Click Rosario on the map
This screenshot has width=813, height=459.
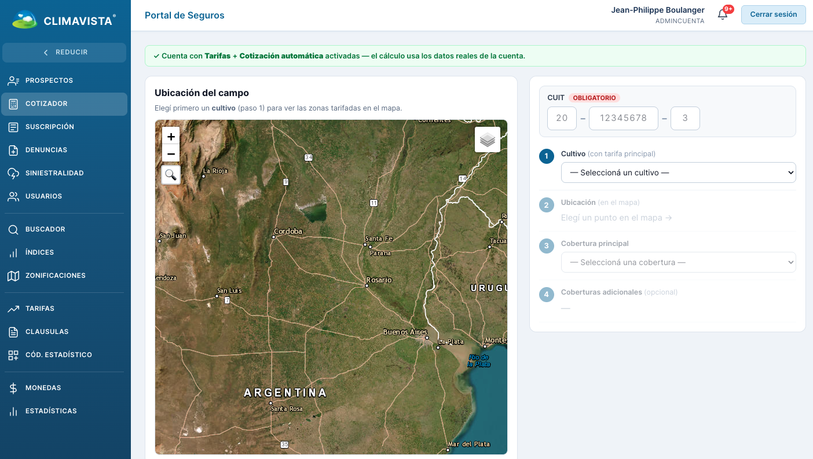pos(379,280)
